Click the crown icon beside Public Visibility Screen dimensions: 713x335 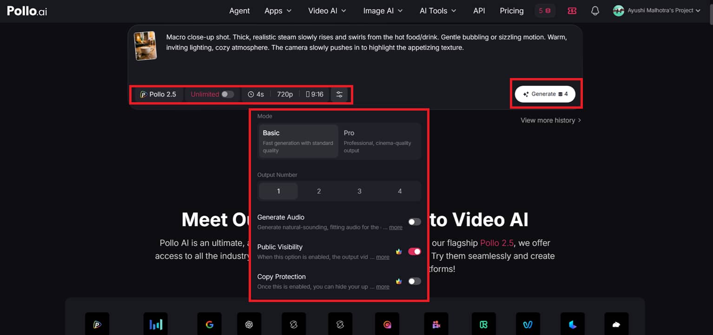click(x=399, y=251)
